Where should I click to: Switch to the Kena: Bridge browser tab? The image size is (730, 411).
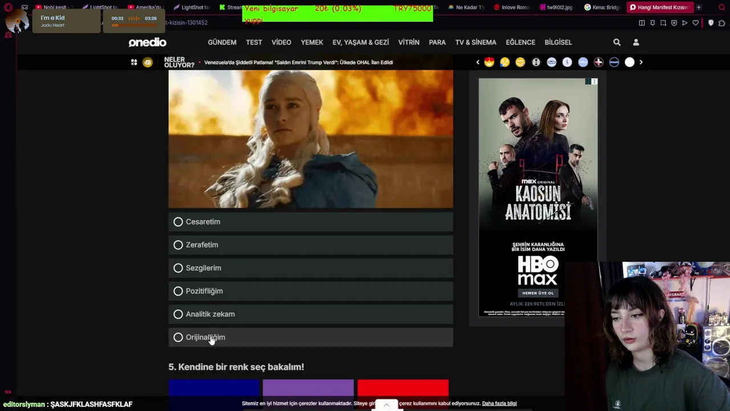(x=602, y=7)
